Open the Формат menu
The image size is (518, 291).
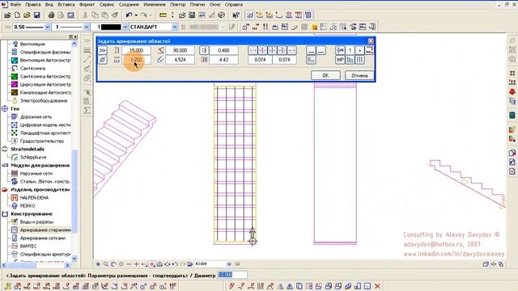click(x=87, y=5)
